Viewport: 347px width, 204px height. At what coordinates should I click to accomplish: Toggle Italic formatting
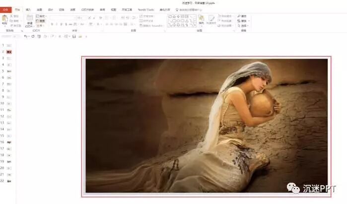coord(57,24)
